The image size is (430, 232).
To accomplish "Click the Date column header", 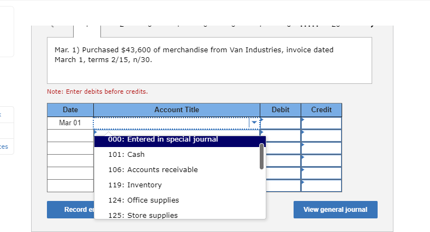I will tap(70, 110).
